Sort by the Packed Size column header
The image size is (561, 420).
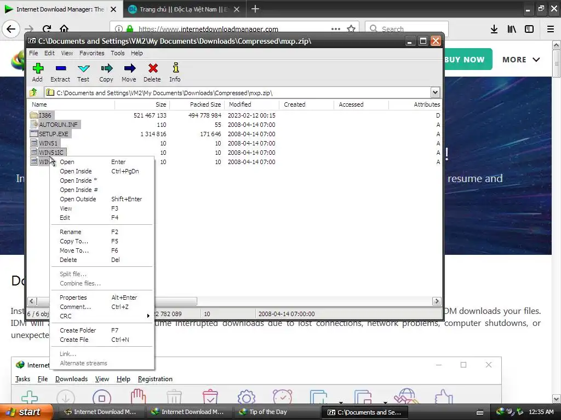pos(197,104)
